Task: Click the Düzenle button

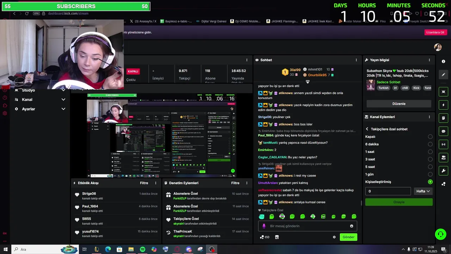Action: point(399,104)
